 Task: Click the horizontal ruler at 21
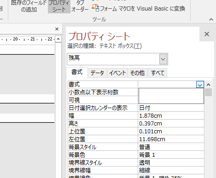click(33, 39)
